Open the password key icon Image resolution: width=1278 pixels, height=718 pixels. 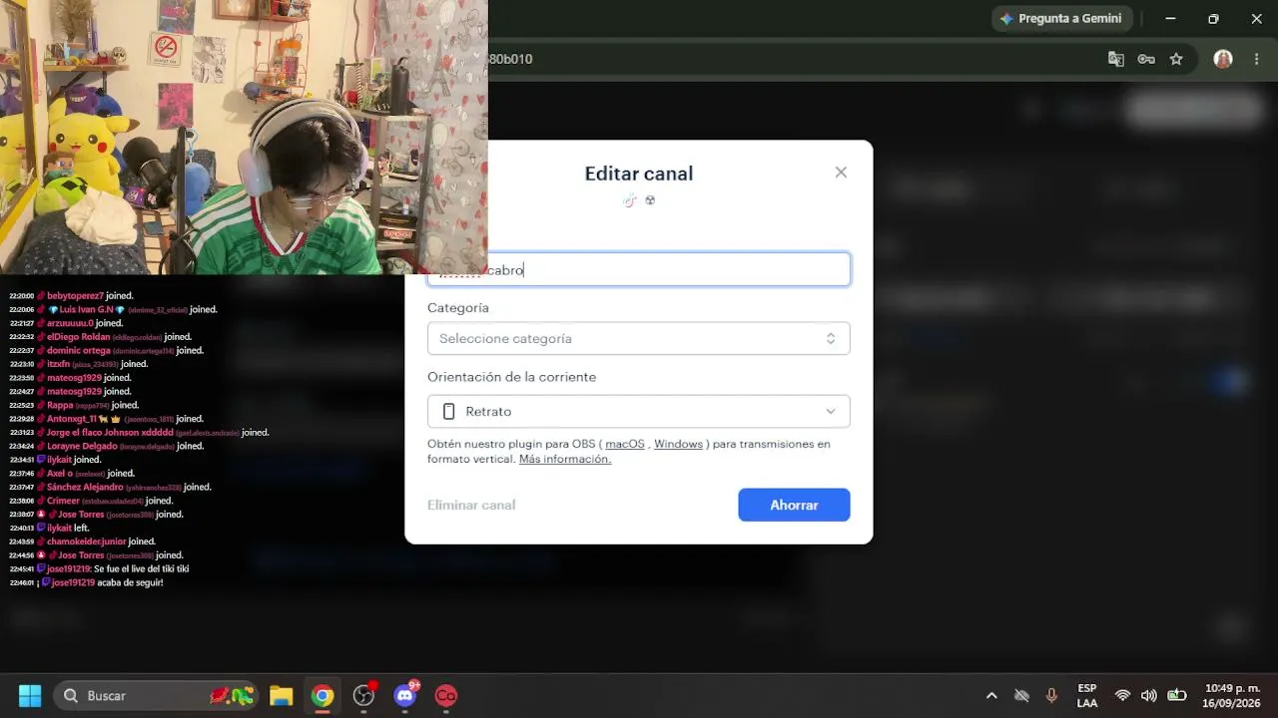pyautogui.click(x=1146, y=59)
